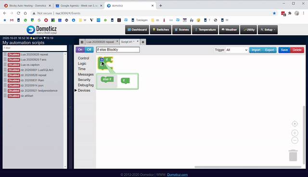This screenshot has height=177, width=308.
Task: Center the workspace with the crosshair icon
Action: pos(295,124)
